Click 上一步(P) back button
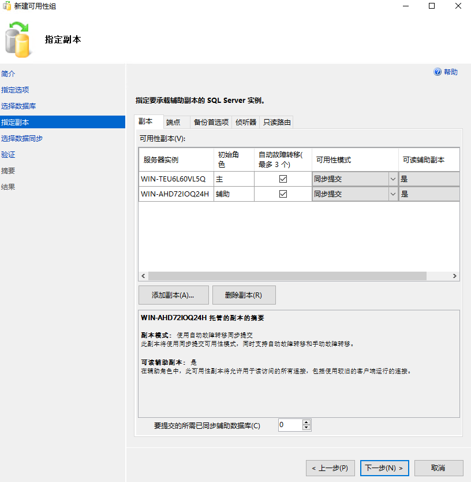Image resolution: width=471 pixels, height=482 pixels. 330,468
